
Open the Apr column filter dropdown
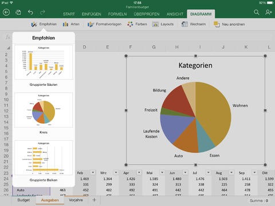(x=139, y=172)
